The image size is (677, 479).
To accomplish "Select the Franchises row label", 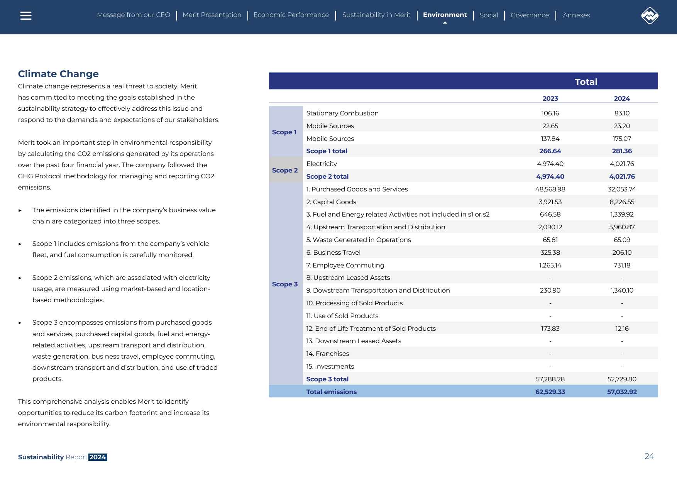I will point(327,354).
